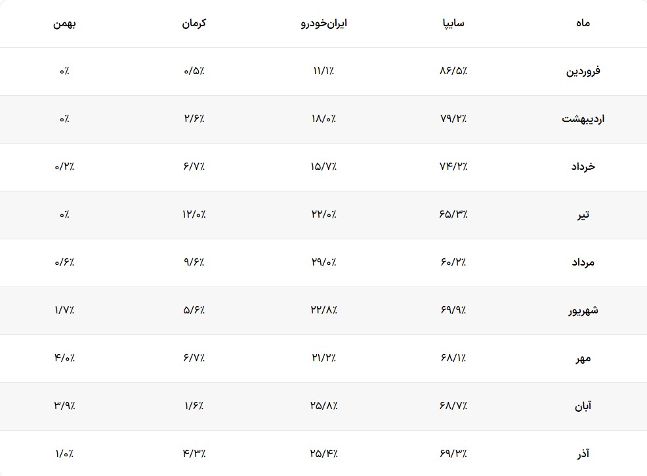Select the اردیبهشت row label
This screenshot has width=647, height=476.
pyautogui.click(x=583, y=119)
